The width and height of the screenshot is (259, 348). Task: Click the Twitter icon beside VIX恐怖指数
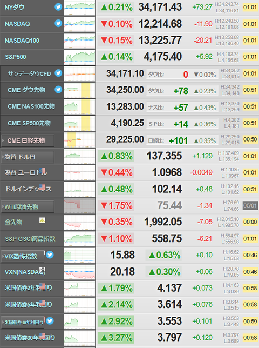click(50, 255)
